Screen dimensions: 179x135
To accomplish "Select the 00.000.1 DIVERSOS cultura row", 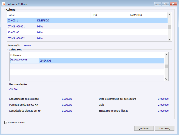I will (x=87, y=21).
